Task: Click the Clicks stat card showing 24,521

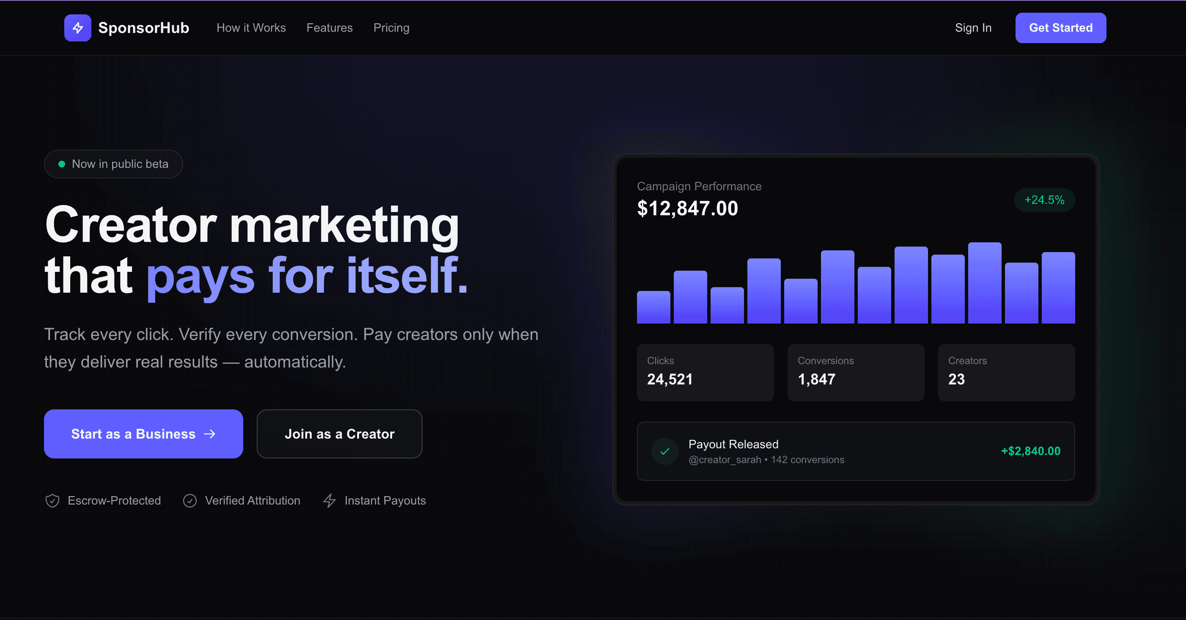Action: coord(706,372)
